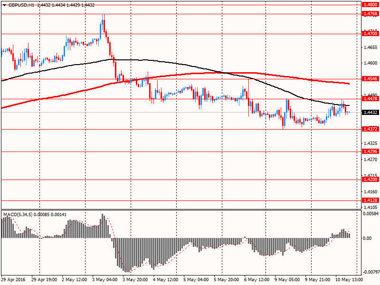This screenshot has width=380, height=285.
Task: Click the GBPUSD,H1 chart title text
Action: [21, 5]
